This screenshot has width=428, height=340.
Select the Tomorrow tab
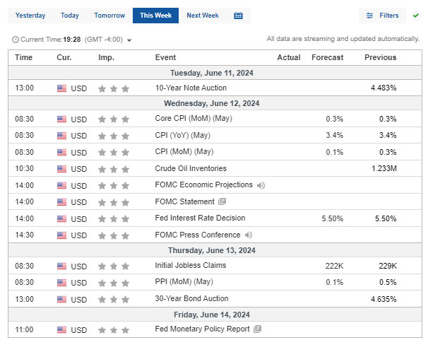tap(109, 16)
